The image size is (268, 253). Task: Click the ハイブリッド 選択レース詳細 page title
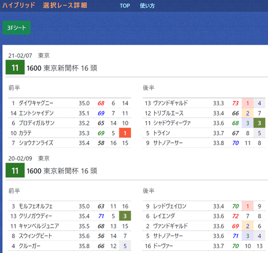pos(45,5)
